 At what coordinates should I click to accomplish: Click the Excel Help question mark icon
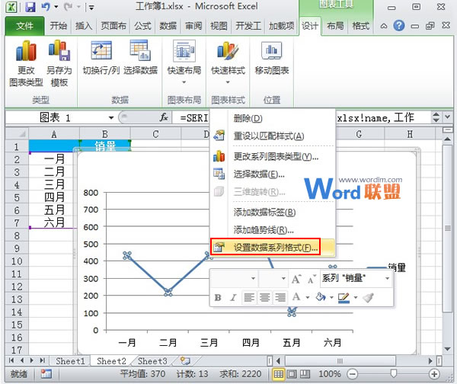pyautogui.click(x=398, y=26)
